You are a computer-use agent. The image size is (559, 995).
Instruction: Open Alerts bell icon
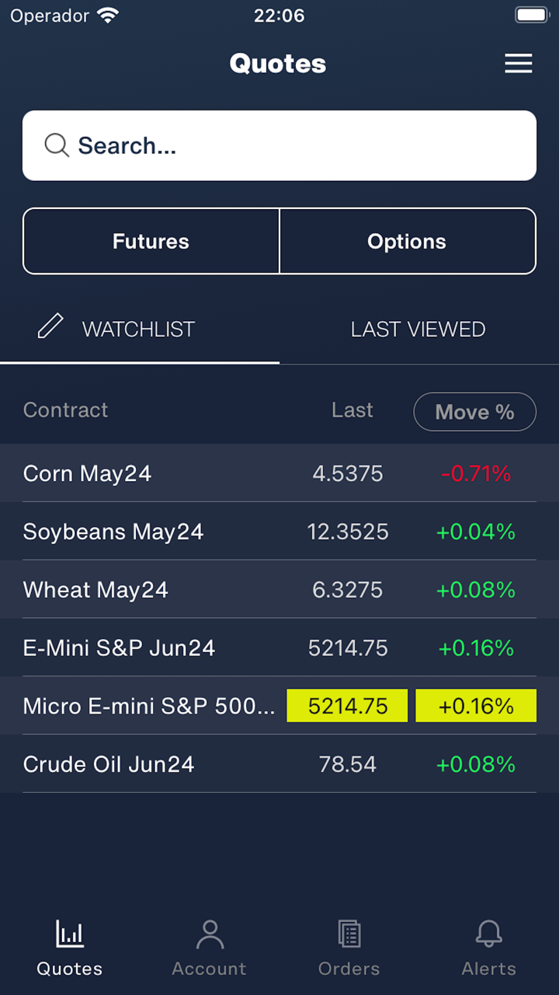click(x=488, y=934)
